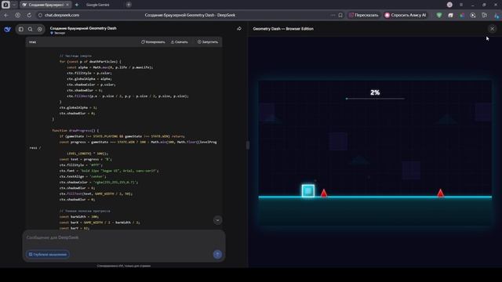This screenshot has height=282, width=502.
Task: Click the DeepSeek whale logo
Action: point(7,29)
